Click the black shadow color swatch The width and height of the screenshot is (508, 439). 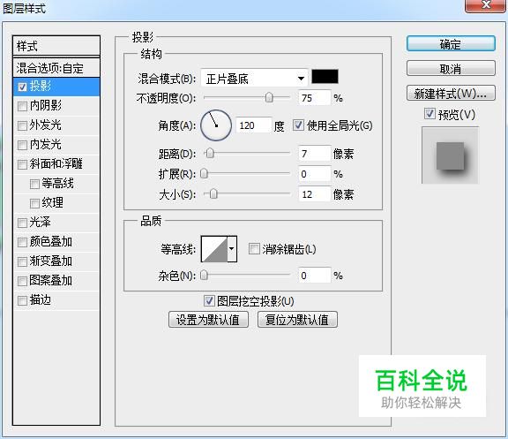[325, 77]
